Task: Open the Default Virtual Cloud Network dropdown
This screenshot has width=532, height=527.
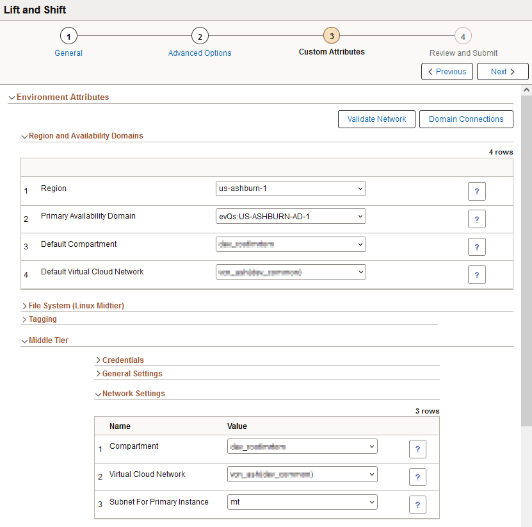Action: pyautogui.click(x=291, y=272)
